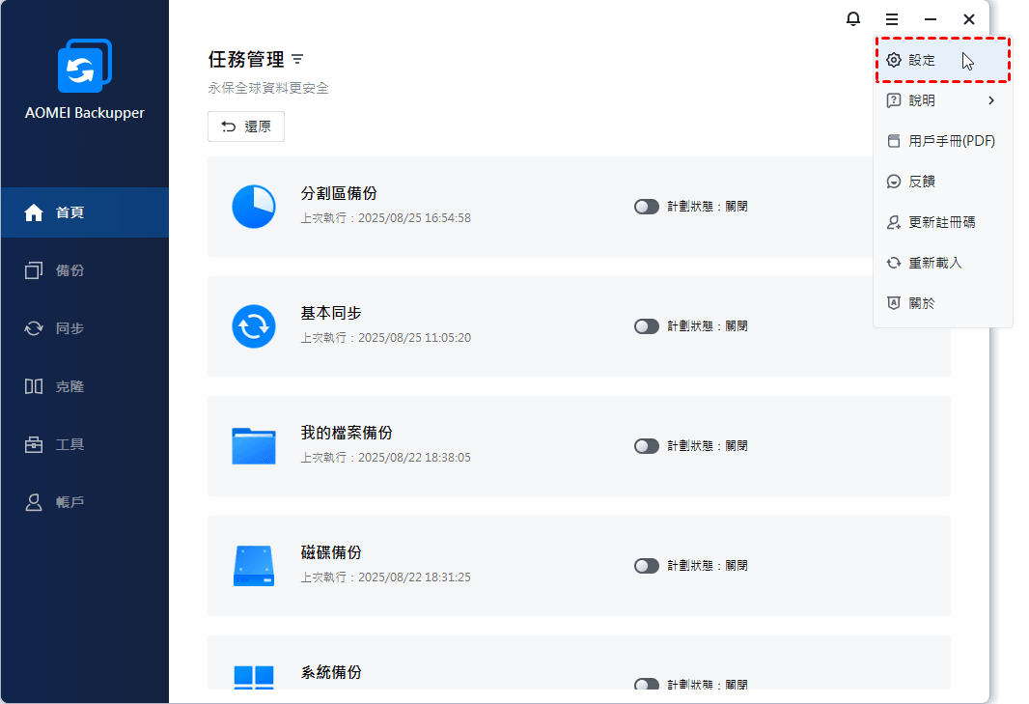Click the 還原 restore button

click(246, 127)
